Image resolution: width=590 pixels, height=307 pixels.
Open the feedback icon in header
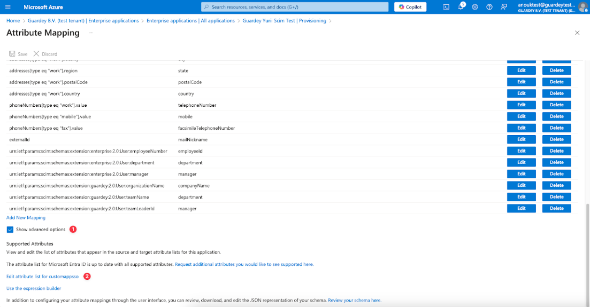pyautogui.click(x=504, y=7)
